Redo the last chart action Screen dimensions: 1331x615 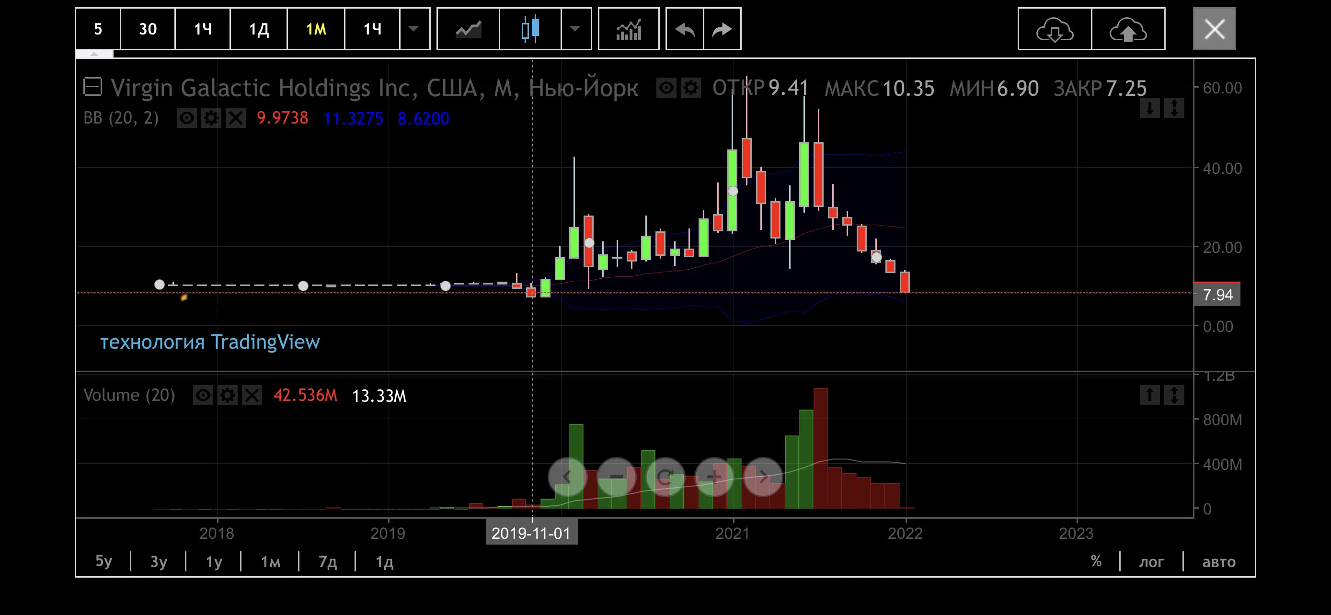tap(723, 29)
